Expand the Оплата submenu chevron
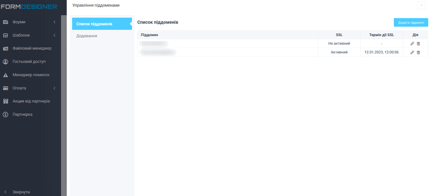Viewport: 429px width, 196px height. (x=54, y=88)
